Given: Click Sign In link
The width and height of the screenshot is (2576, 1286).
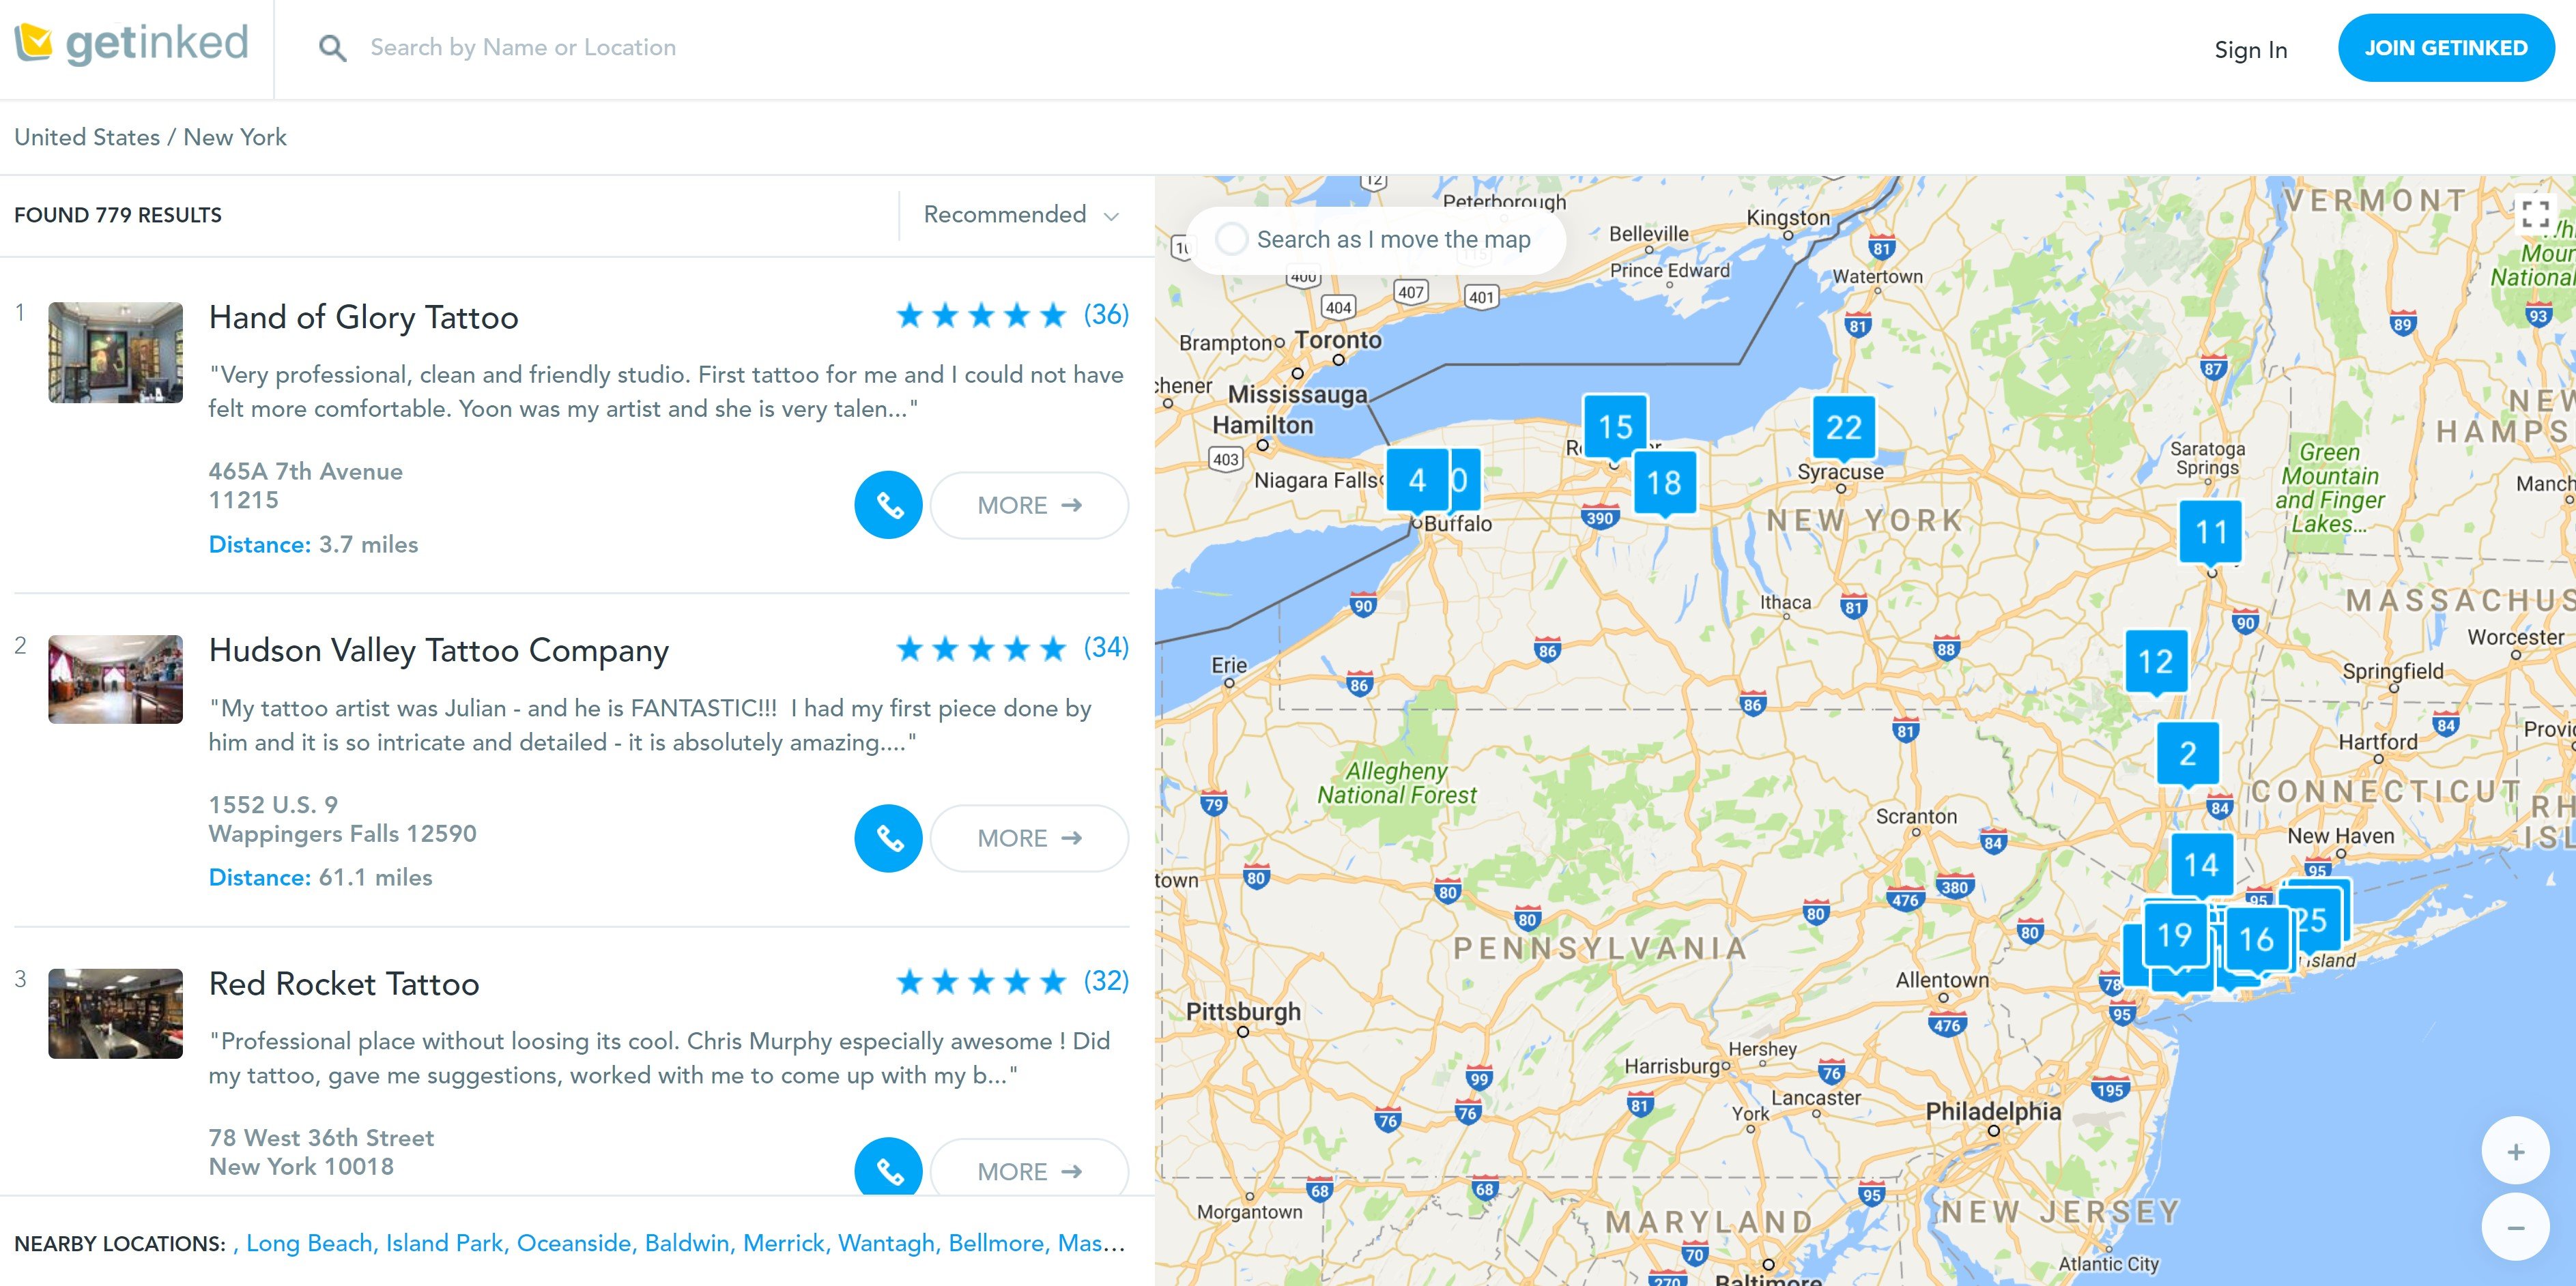Looking at the screenshot, I should 2250,50.
